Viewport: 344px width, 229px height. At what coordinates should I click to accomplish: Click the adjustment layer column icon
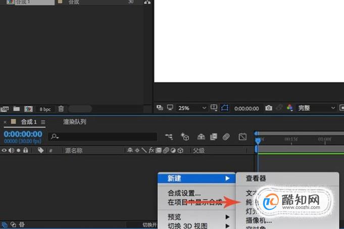pyautogui.click(x=173, y=150)
